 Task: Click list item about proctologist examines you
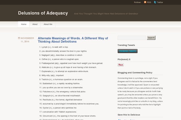click(71, 104)
